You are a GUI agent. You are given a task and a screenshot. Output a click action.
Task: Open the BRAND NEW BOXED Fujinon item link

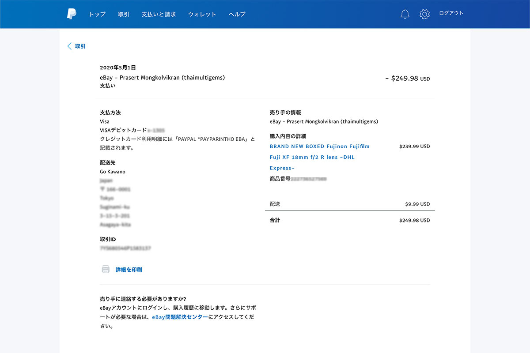point(319,146)
